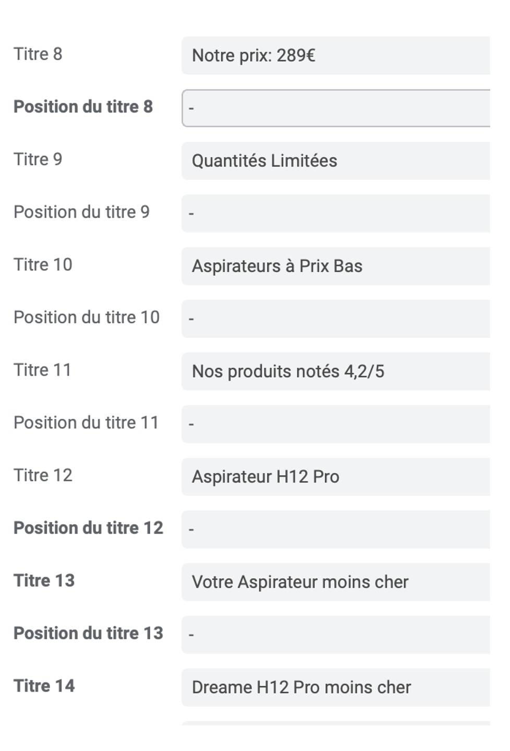The image size is (510, 751).
Task: Click the bold 'Titre 13' label
Action: pyautogui.click(x=44, y=580)
